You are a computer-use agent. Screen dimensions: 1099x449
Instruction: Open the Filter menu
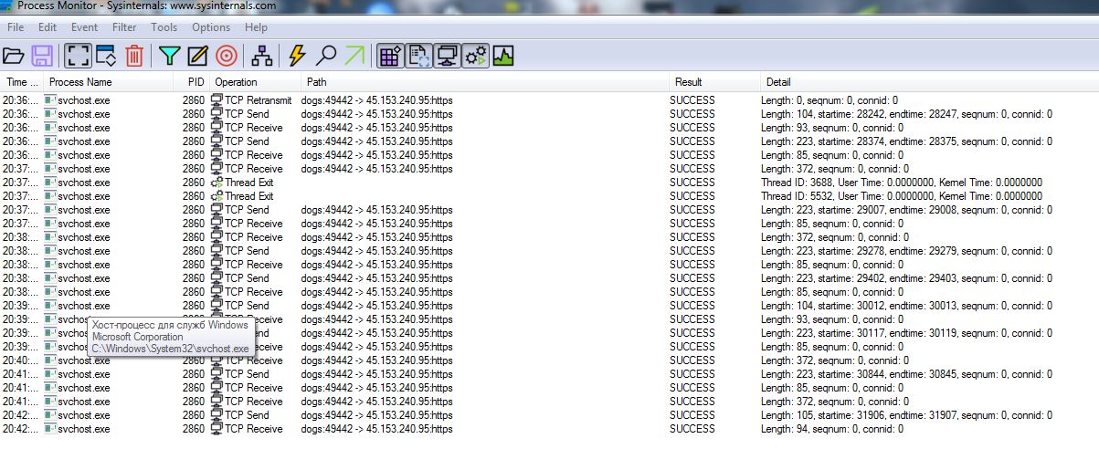[124, 27]
